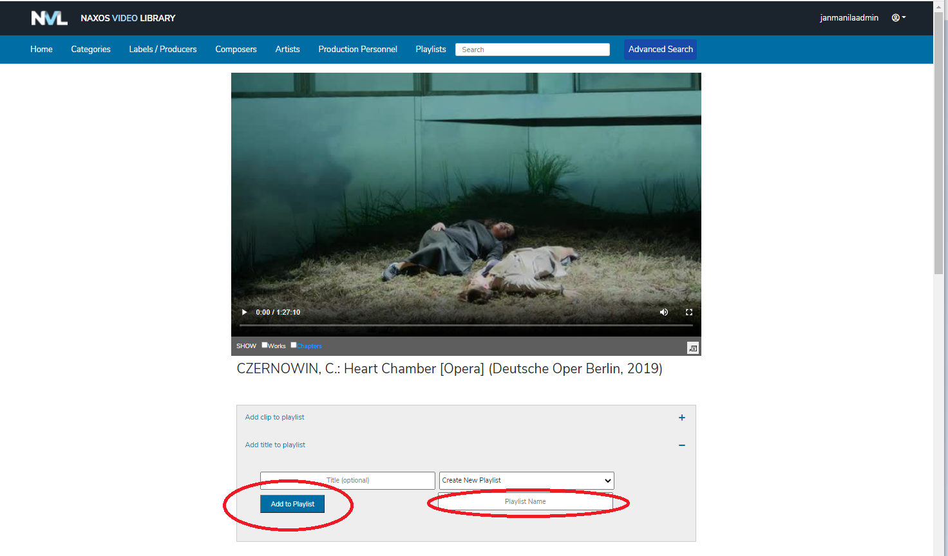This screenshot has height=556, width=948.
Task: Click the playlist icon below the video
Action: click(693, 347)
